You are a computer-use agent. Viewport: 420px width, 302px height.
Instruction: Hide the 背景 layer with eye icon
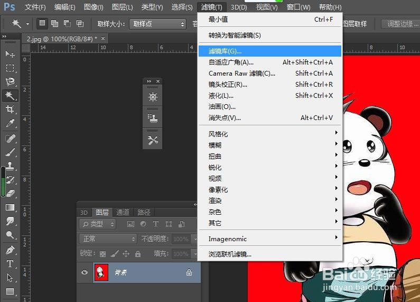click(x=85, y=272)
